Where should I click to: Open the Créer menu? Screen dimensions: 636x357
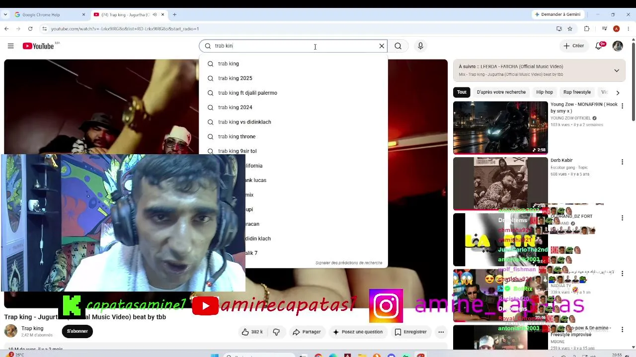click(574, 46)
